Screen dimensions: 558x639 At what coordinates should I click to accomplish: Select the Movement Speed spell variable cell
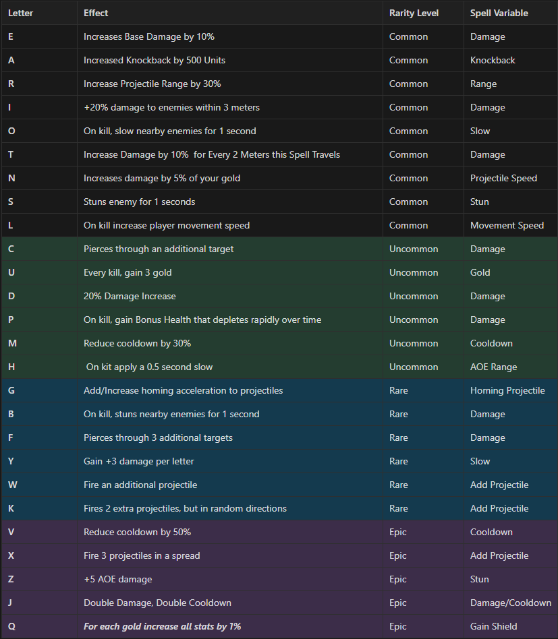click(507, 225)
